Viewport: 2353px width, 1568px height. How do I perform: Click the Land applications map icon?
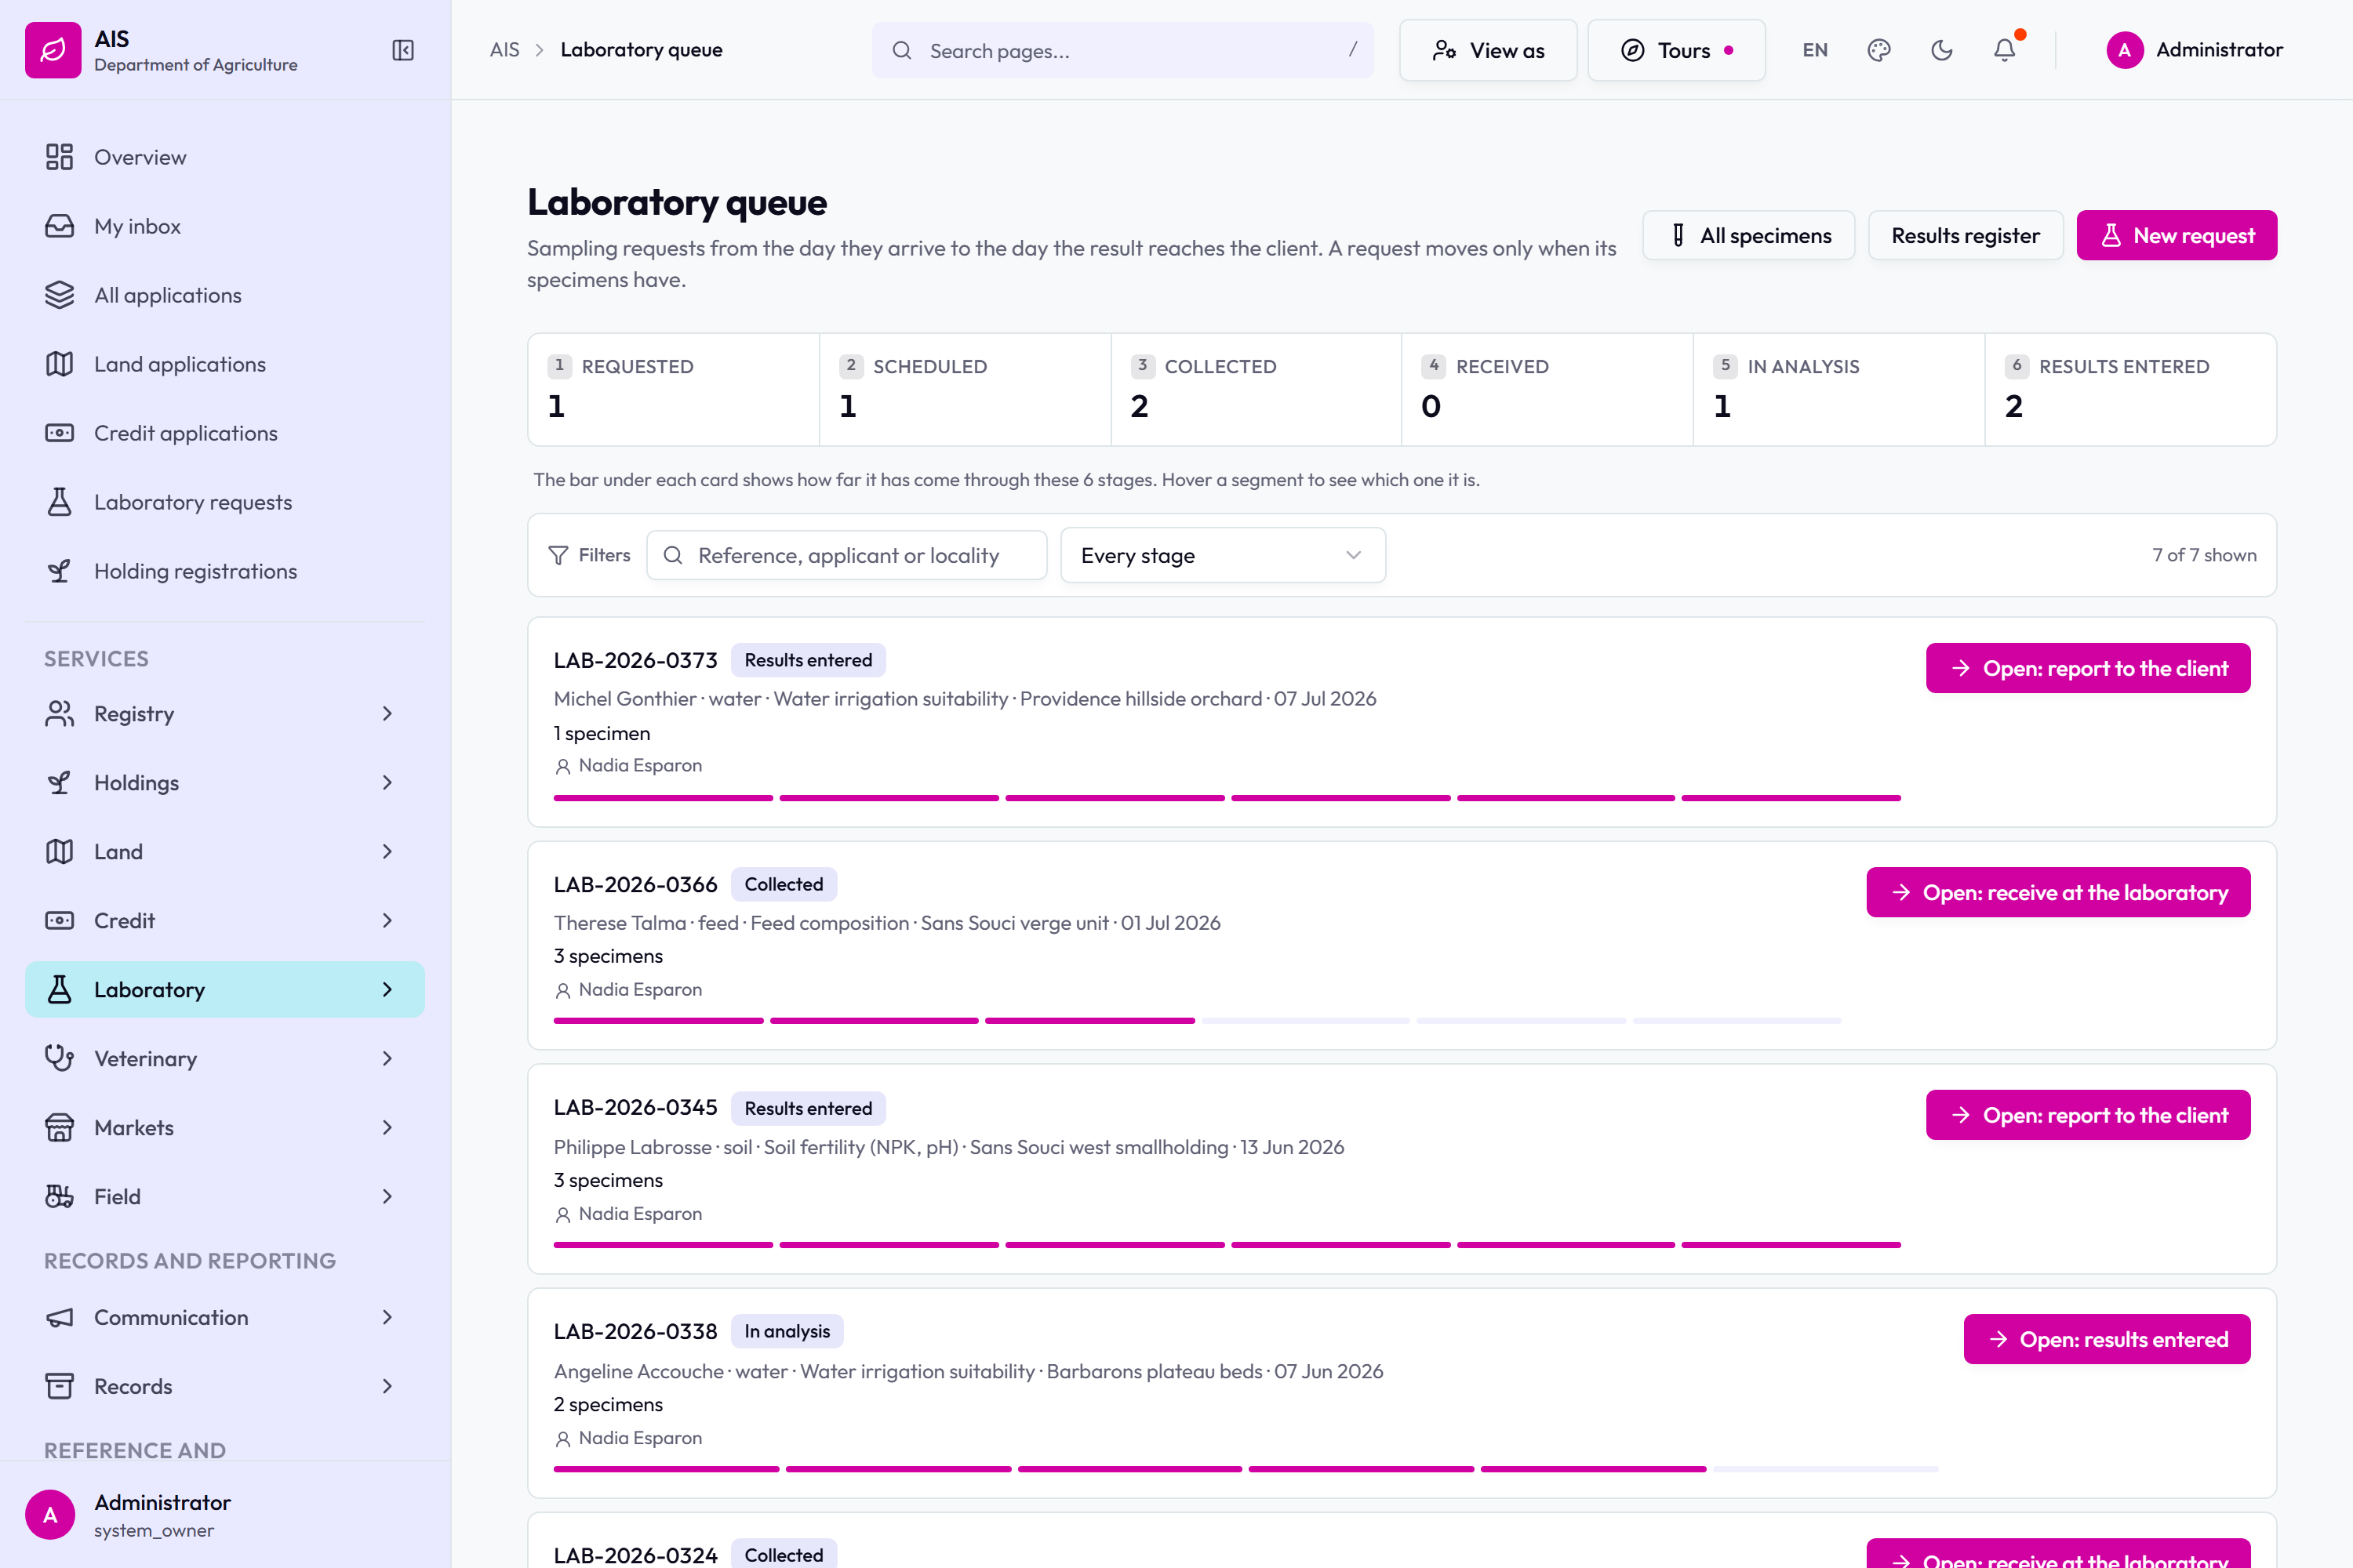pyautogui.click(x=59, y=364)
